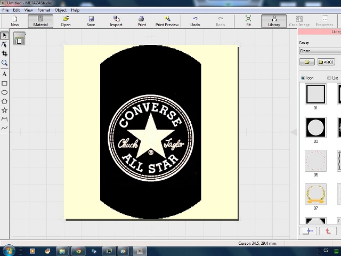Select frame thumbnail 01 in library
The image size is (341, 256).
(315, 94)
